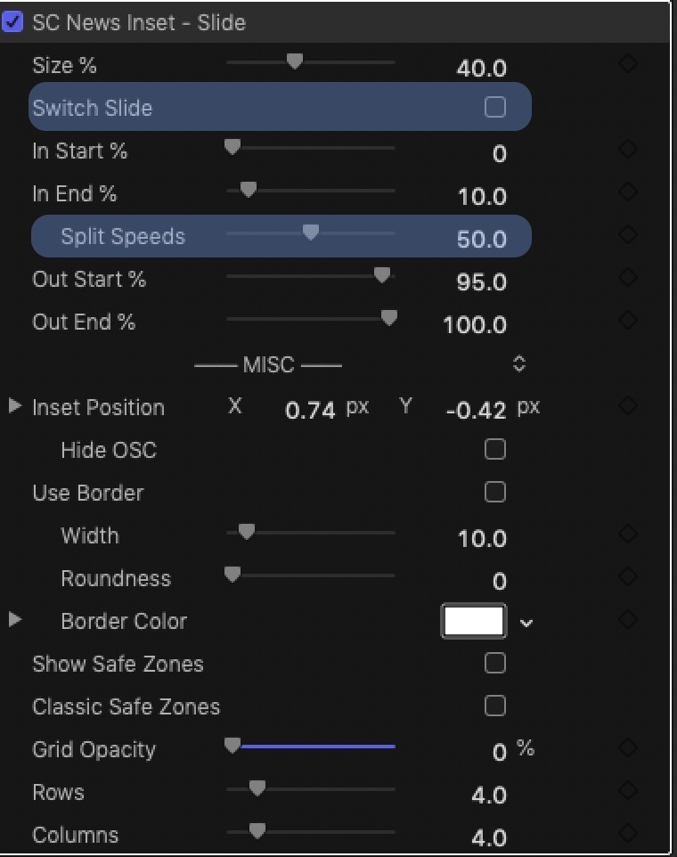The image size is (677, 857).
Task: Add keyframe for In Start %
Action: [x=628, y=149]
